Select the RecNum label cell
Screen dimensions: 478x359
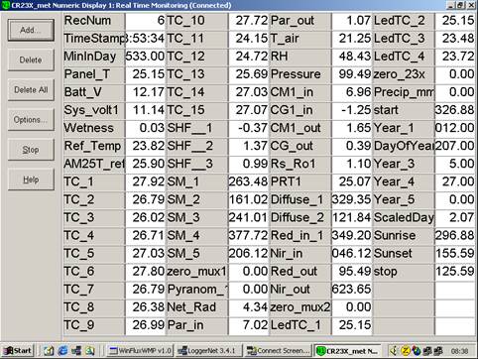94,21
